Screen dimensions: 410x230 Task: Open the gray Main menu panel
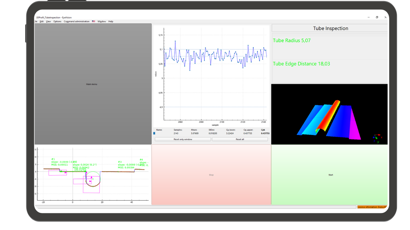pos(92,84)
